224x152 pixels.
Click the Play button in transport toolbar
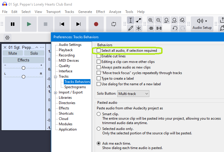pyautogui.click(x=29, y=24)
